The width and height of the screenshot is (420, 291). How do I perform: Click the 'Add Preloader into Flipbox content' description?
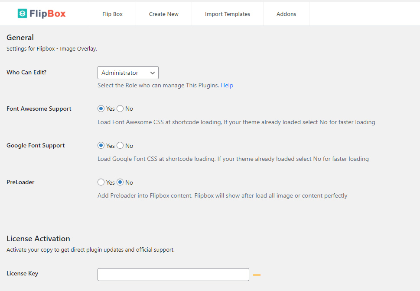click(x=222, y=196)
